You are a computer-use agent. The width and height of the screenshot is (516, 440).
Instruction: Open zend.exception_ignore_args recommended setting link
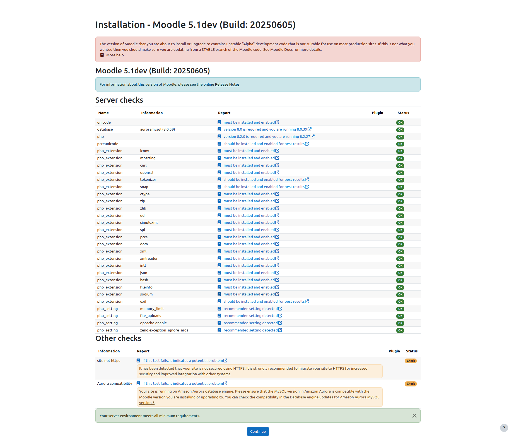click(x=251, y=330)
